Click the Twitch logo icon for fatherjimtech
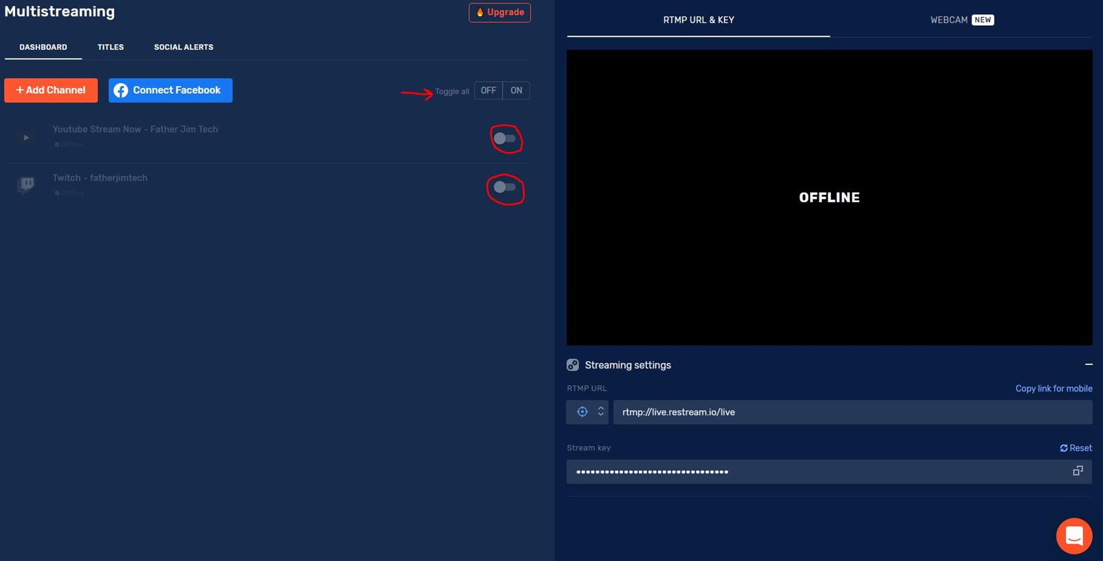Screen dimensions: 1103x561 point(26,185)
